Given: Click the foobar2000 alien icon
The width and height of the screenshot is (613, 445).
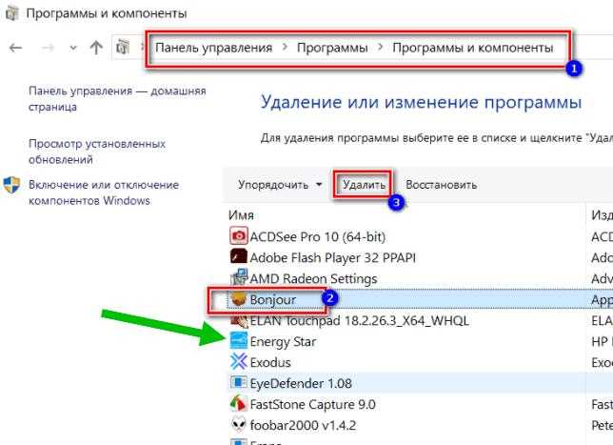Looking at the screenshot, I should coord(239,424).
